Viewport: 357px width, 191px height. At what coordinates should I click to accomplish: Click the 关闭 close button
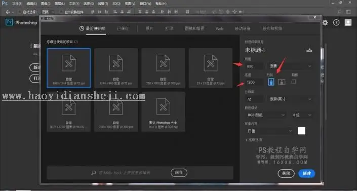point(286,173)
